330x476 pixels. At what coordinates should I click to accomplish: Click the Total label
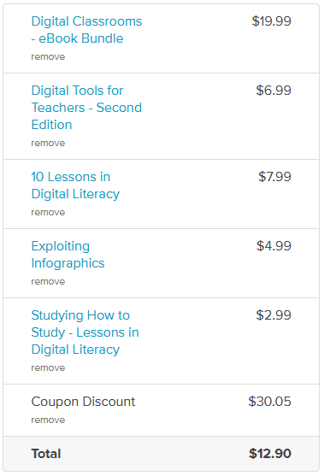(x=46, y=454)
